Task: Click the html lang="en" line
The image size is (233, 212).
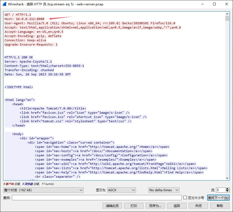Action: (x=20, y=100)
